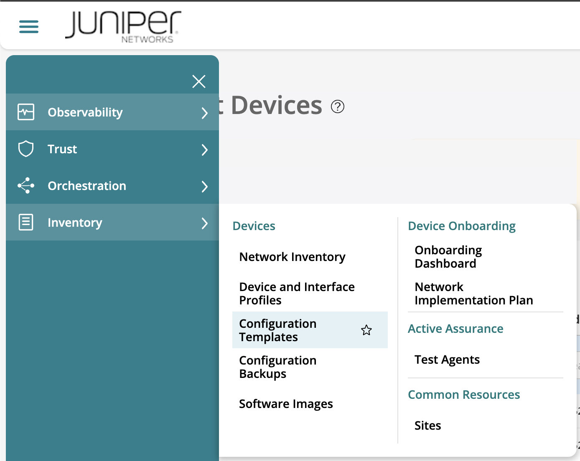This screenshot has width=580, height=461.
Task: Go to Software Images
Action: point(286,403)
